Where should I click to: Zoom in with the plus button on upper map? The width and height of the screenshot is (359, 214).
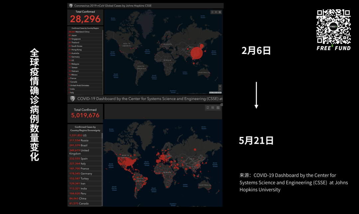point(220,86)
